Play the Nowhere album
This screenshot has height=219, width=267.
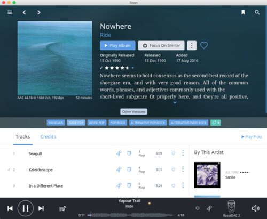pos(117,45)
